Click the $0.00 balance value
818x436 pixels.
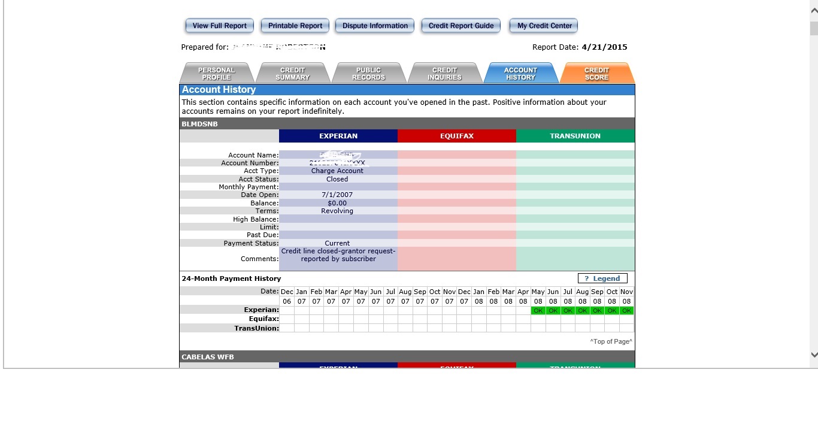pyautogui.click(x=337, y=203)
